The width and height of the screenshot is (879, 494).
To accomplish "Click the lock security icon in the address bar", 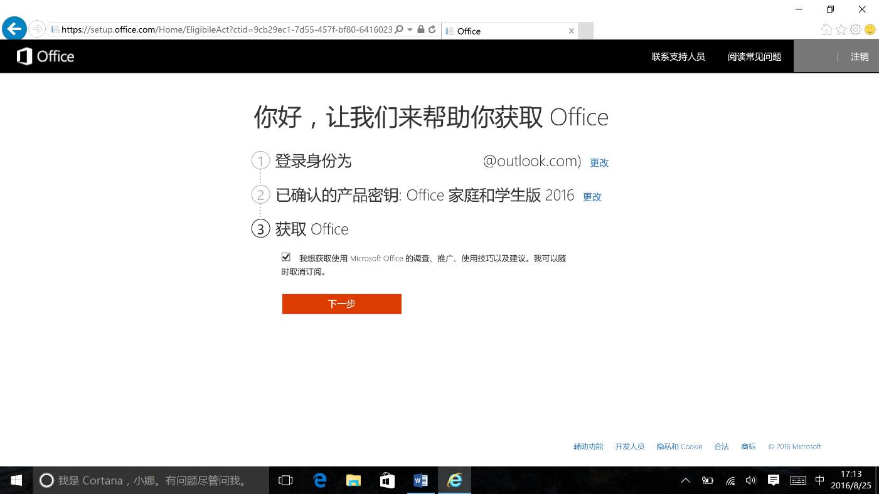I will (x=420, y=29).
